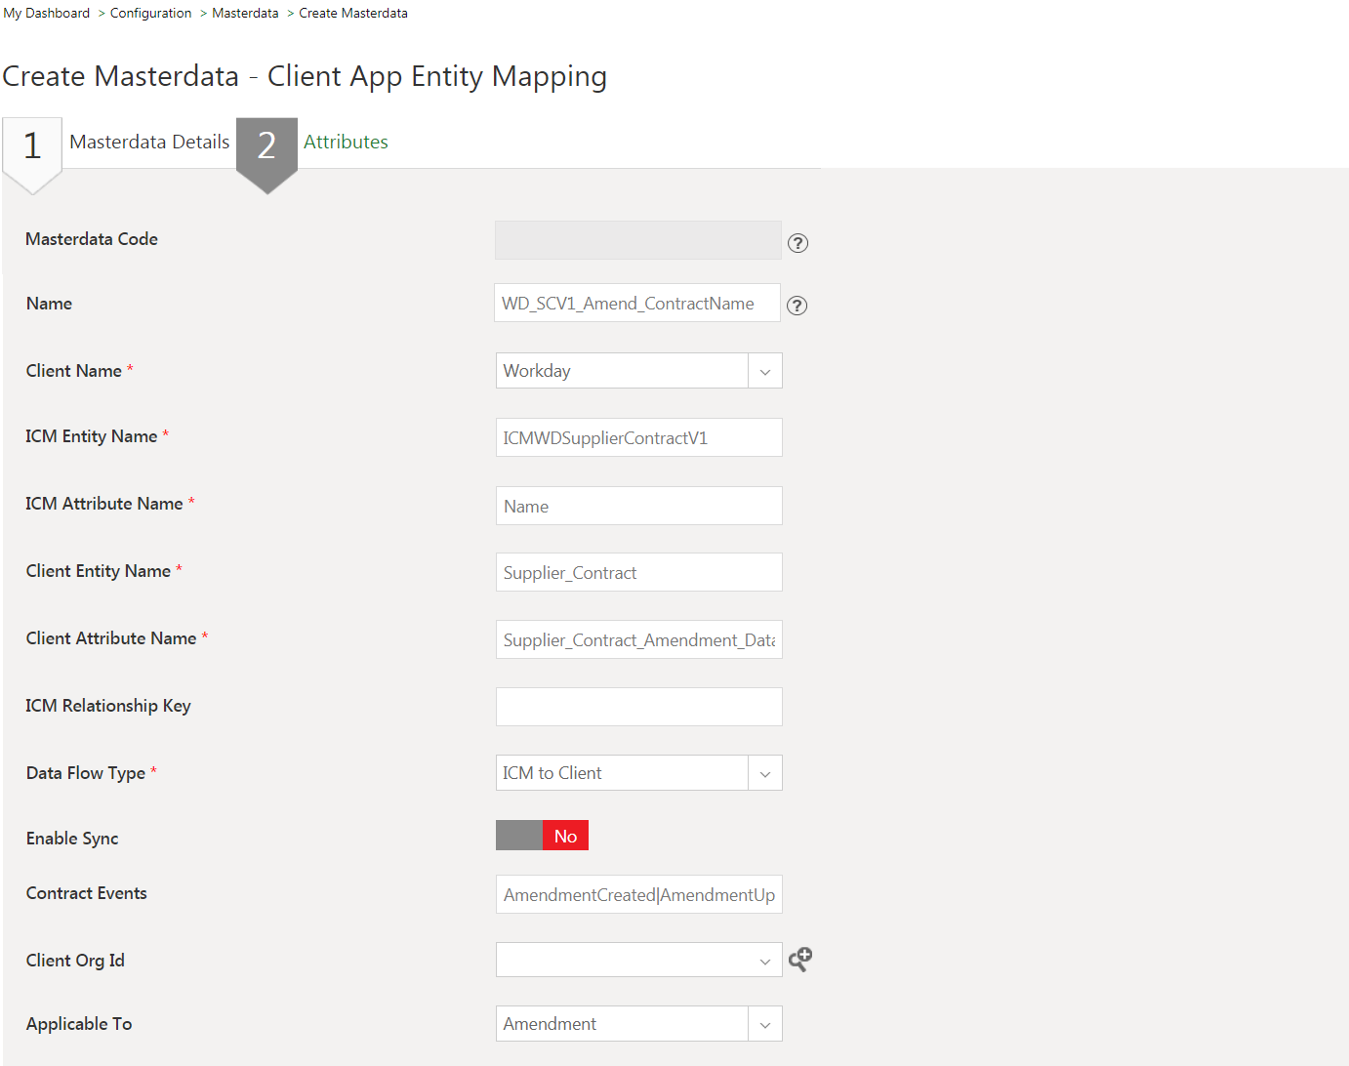
Task: Open the Data Flow Type dropdown
Action: 764,773
